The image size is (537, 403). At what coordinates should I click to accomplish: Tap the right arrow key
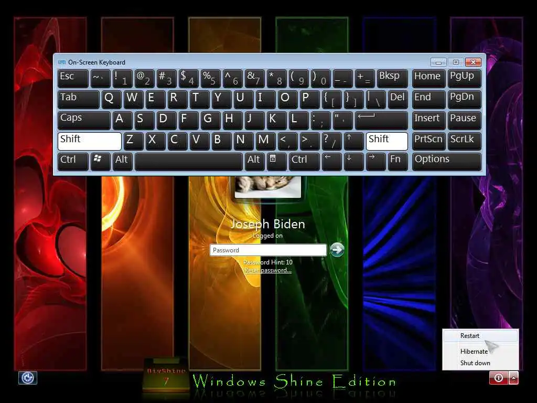(x=375, y=162)
